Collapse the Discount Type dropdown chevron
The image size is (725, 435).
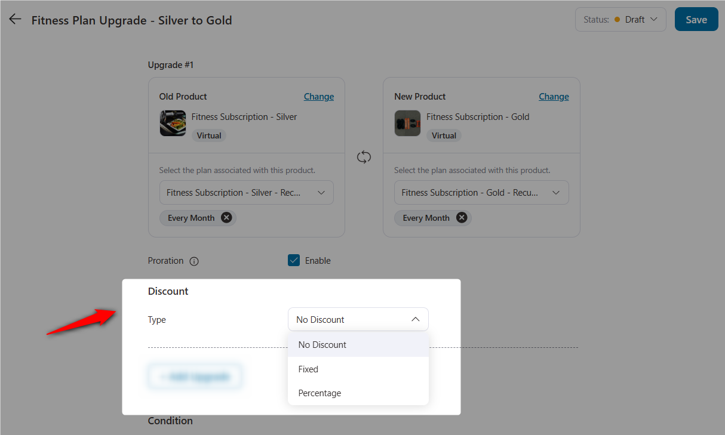416,319
